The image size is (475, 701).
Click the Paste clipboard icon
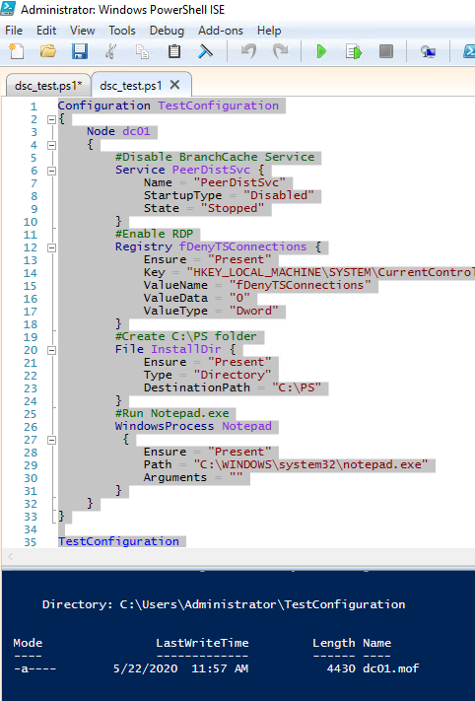pos(174,51)
